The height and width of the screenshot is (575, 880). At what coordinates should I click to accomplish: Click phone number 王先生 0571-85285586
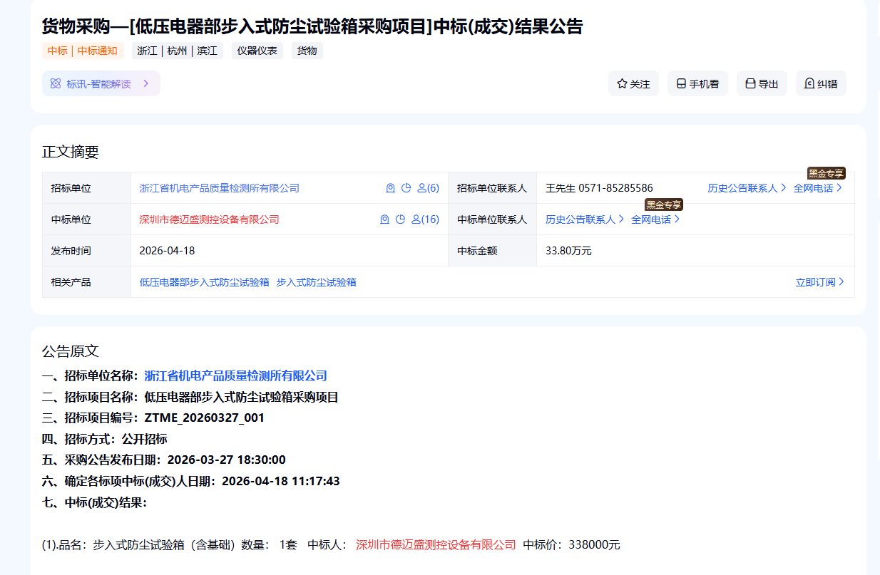(x=599, y=188)
